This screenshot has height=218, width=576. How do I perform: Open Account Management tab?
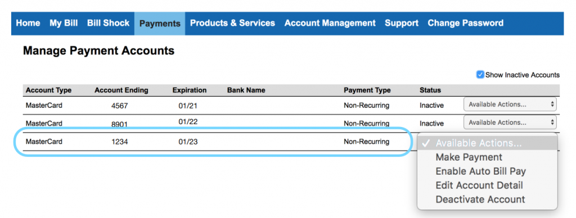(330, 23)
